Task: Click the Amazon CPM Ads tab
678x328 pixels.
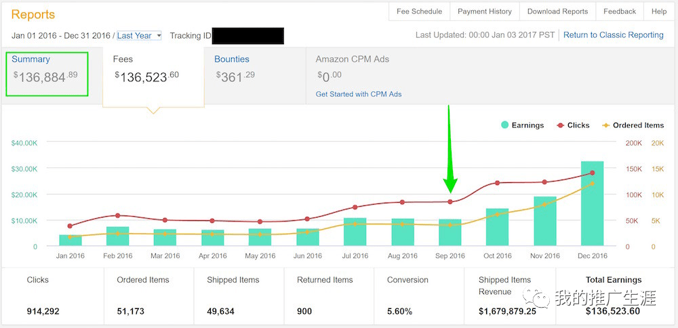Action: [x=353, y=60]
